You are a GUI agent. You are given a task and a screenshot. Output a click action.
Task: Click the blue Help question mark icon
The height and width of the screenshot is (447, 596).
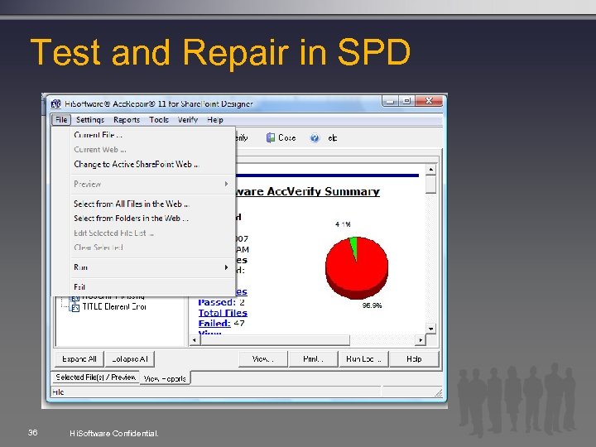[315, 137]
